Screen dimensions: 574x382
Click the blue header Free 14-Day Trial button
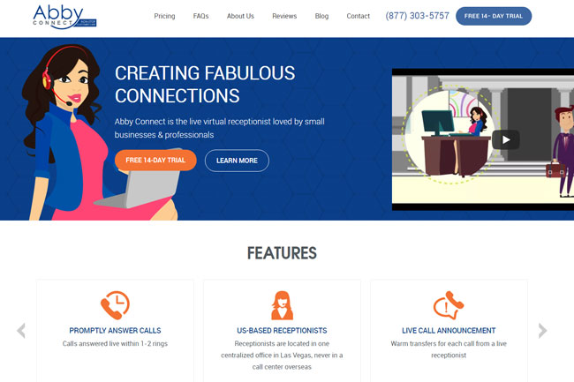494,16
